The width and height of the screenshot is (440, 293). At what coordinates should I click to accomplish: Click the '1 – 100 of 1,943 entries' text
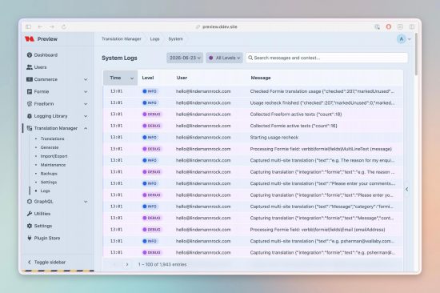click(x=162, y=264)
